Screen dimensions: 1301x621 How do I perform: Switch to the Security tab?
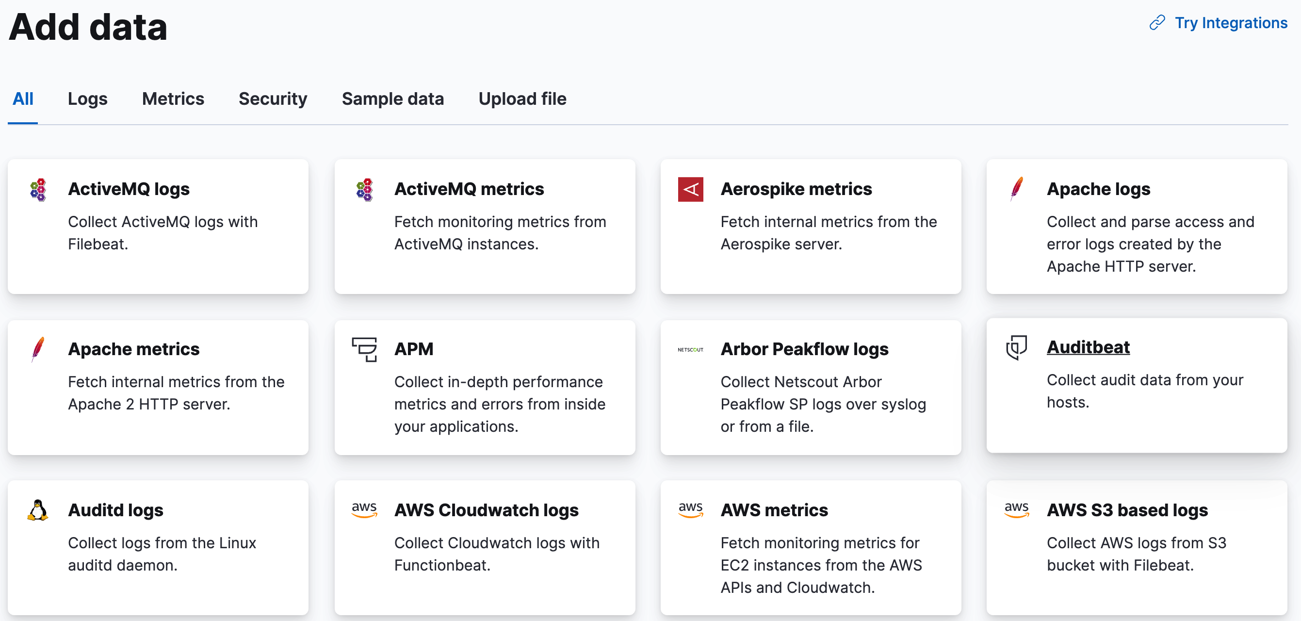click(x=273, y=99)
